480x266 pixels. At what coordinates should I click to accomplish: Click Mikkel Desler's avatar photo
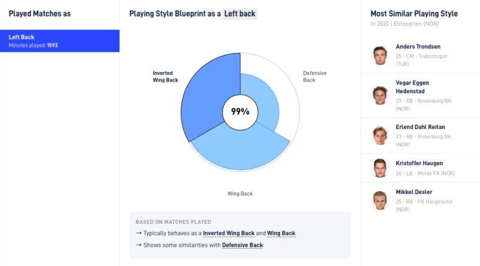coord(380,201)
